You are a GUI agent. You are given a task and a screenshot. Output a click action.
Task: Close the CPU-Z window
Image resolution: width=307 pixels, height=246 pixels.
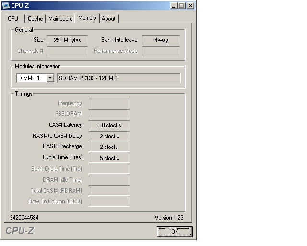(x=190, y=5)
